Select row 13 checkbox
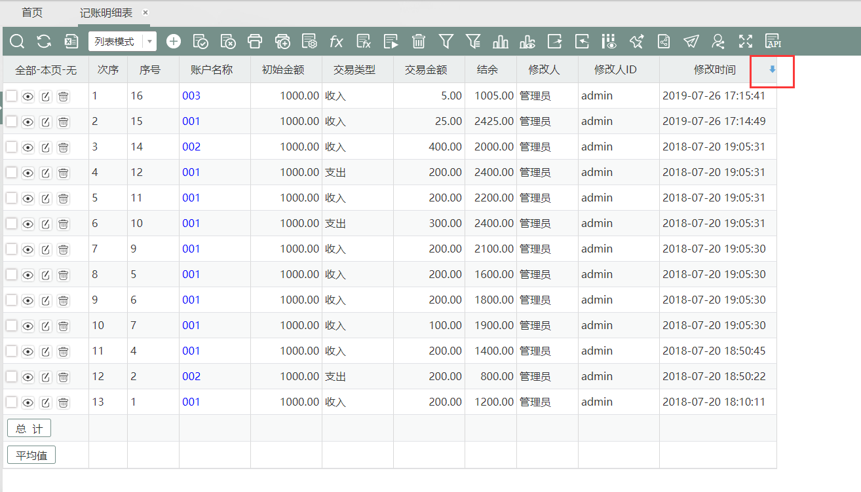The width and height of the screenshot is (861, 492). pos(12,402)
